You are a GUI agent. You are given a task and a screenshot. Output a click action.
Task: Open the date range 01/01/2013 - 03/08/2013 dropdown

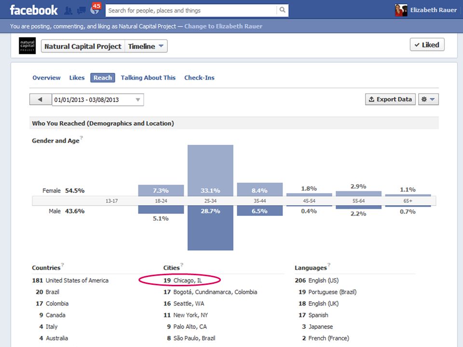pos(98,100)
